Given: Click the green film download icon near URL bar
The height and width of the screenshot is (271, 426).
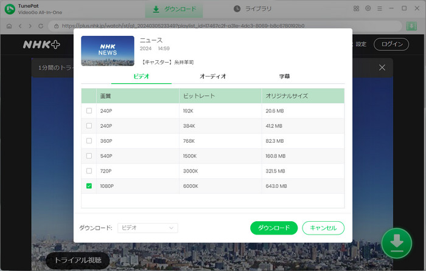Looking at the screenshot, I should (x=411, y=26).
